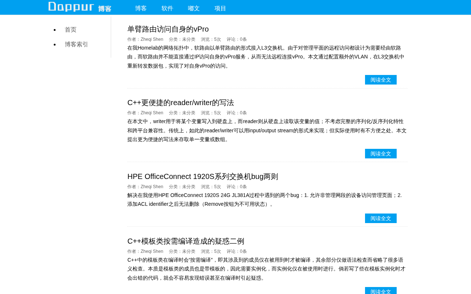Click the C++模板类 post summary paragraph
The image size is (471, 294).
[267, 269]
